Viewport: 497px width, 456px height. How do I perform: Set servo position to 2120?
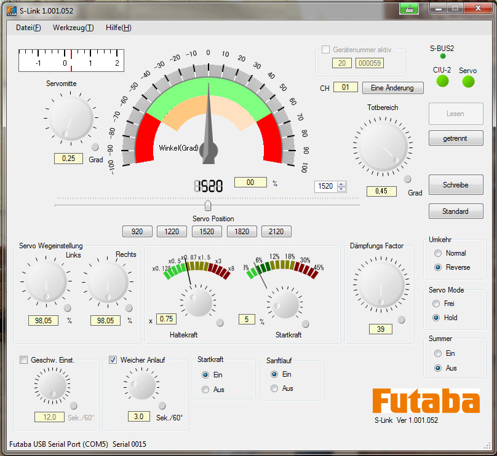click(x=276, y=232)
